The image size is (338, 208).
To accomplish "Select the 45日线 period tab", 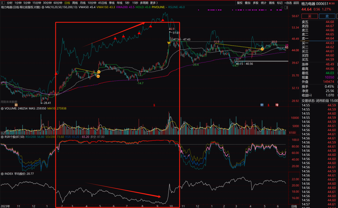I will click(x=102, y=3).
